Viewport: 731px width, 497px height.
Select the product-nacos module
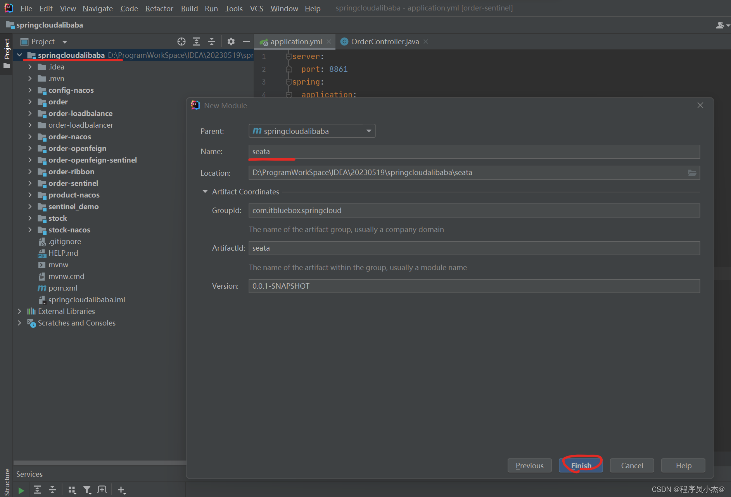tap(74, 195)
